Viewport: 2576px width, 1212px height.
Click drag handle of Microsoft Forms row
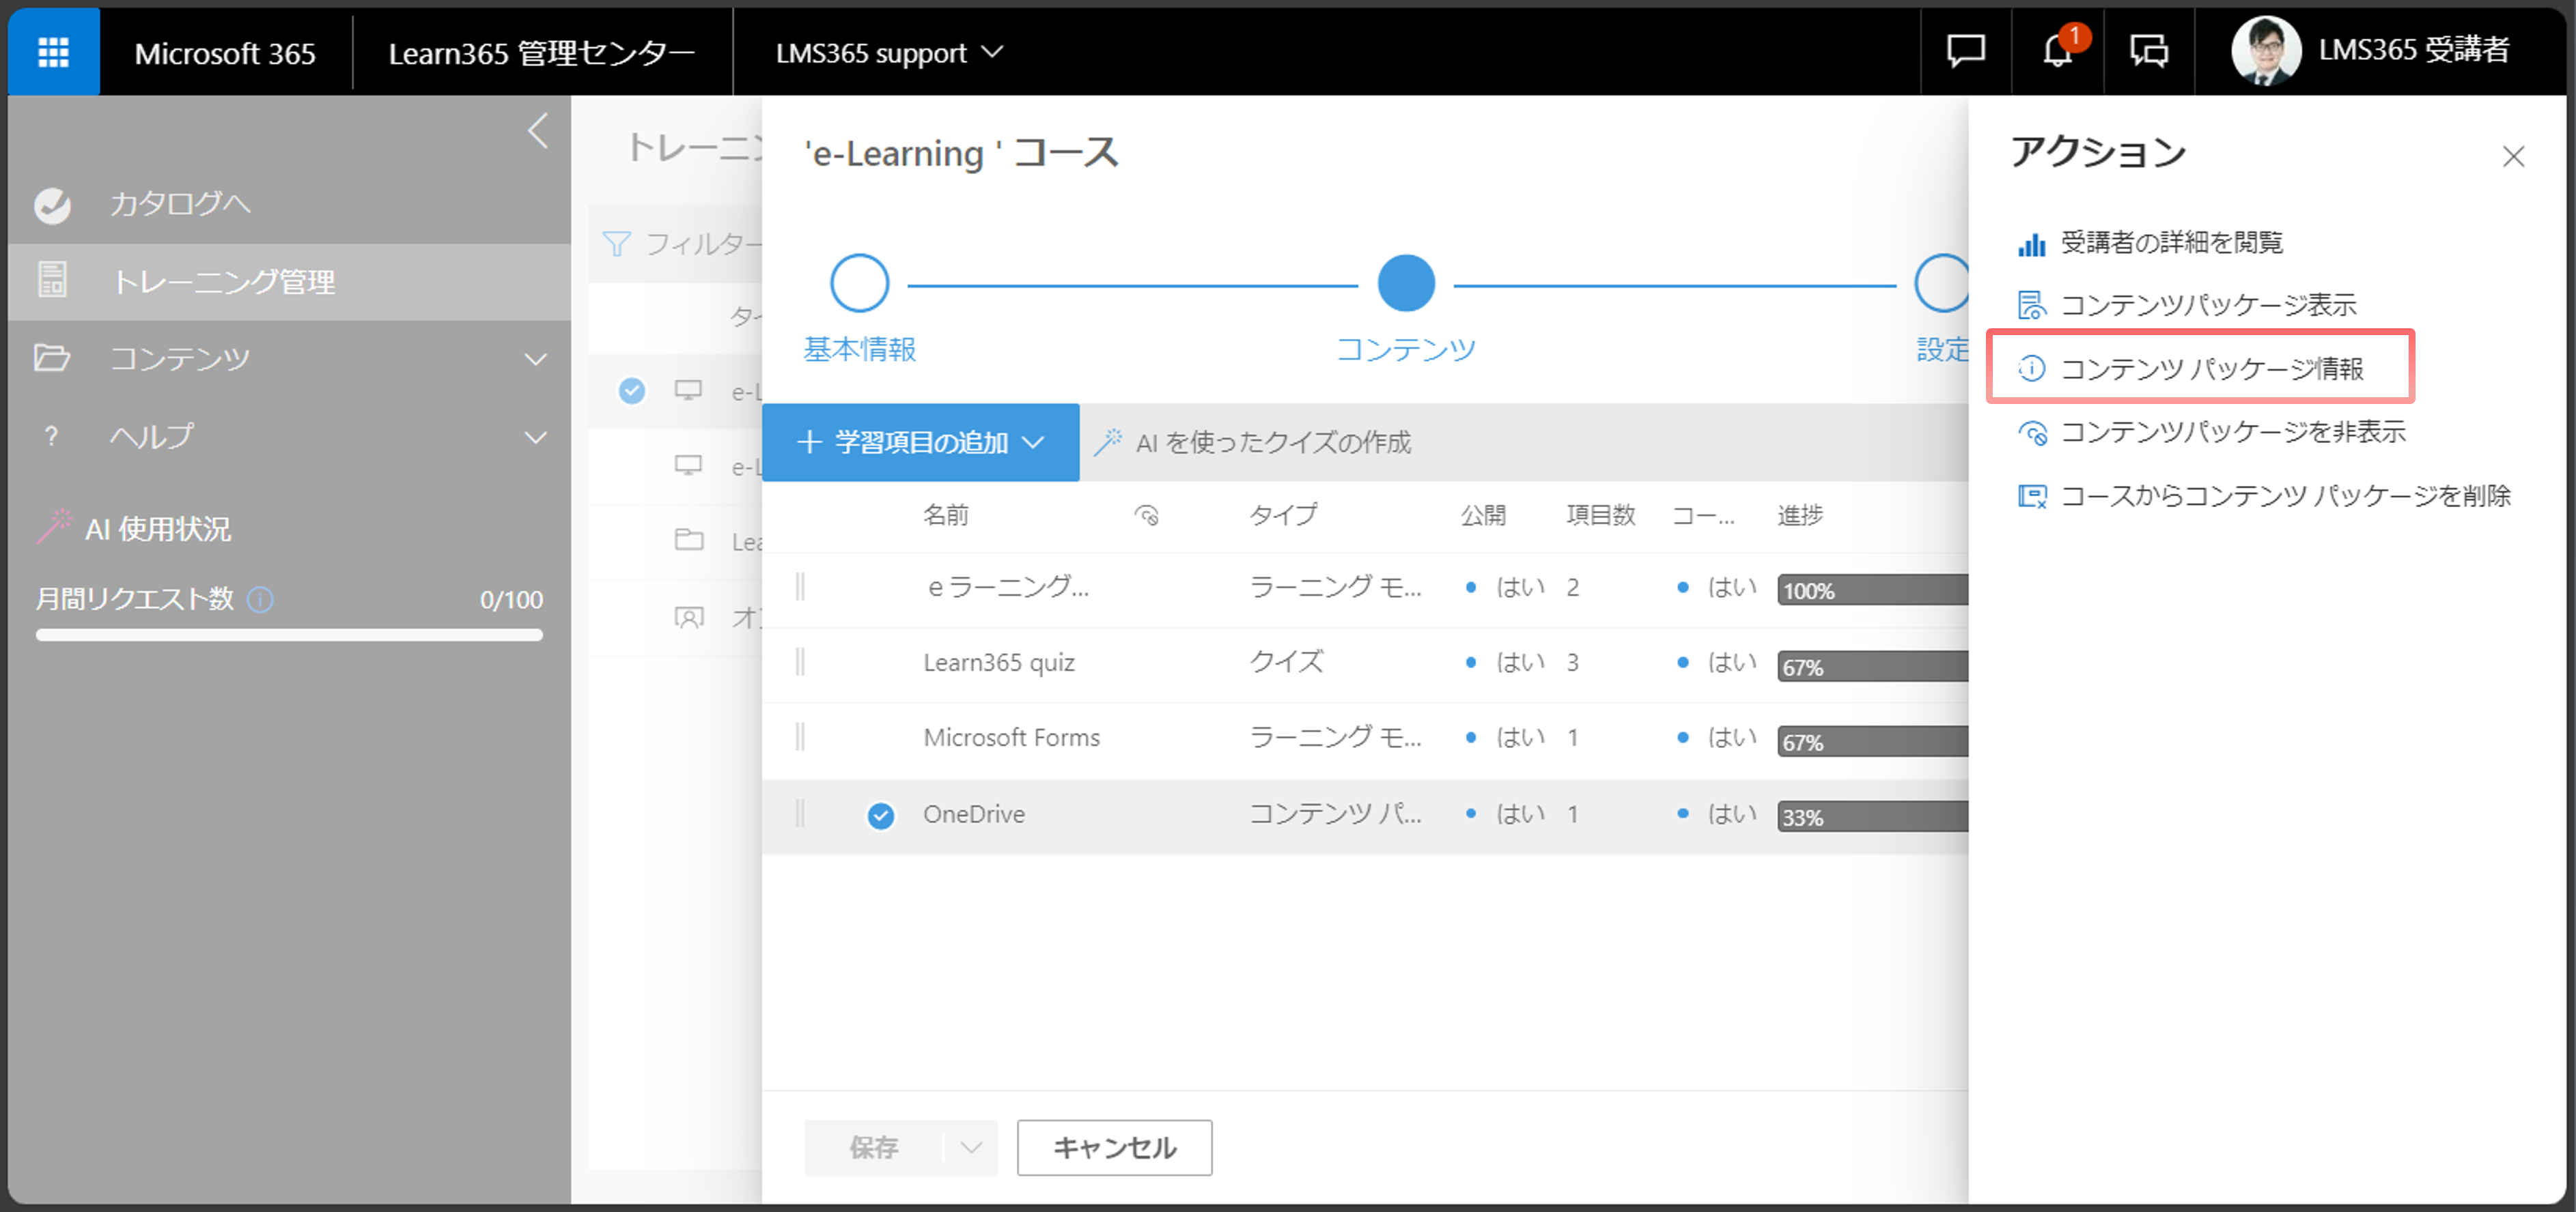[800, 738]
